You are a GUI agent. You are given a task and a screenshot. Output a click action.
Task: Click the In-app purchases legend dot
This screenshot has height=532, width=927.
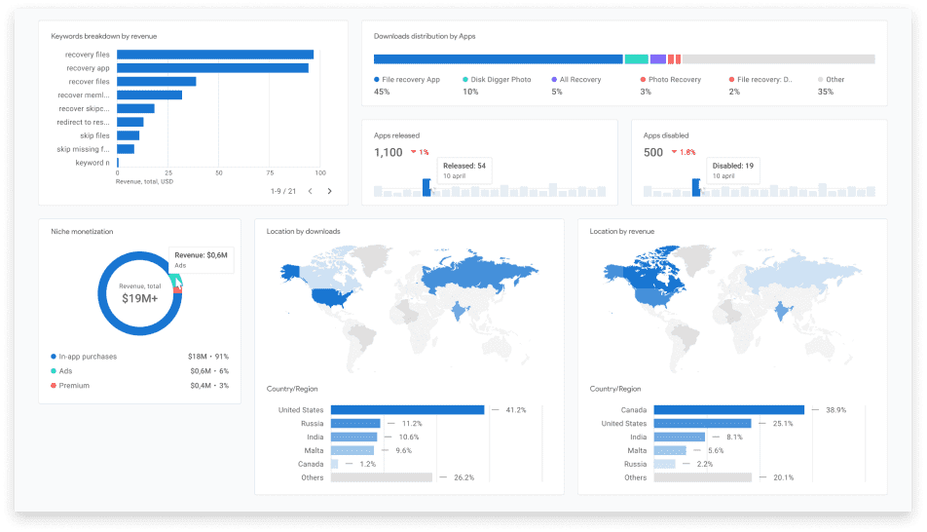(54, 357)
